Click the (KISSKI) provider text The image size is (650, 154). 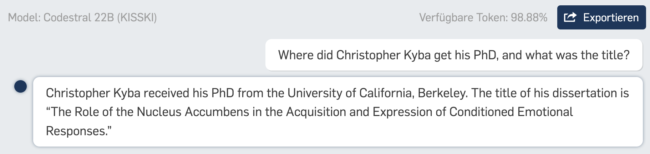[x=137, y=17]
